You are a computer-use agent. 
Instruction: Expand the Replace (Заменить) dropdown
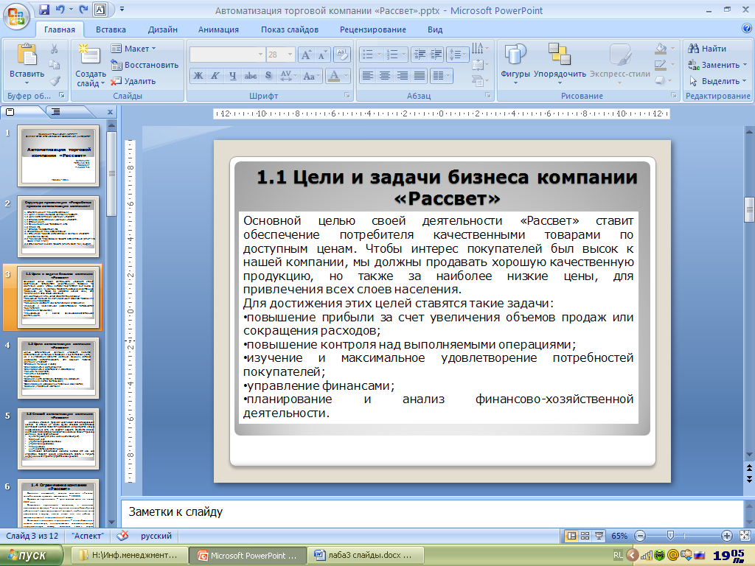(745, 65)
